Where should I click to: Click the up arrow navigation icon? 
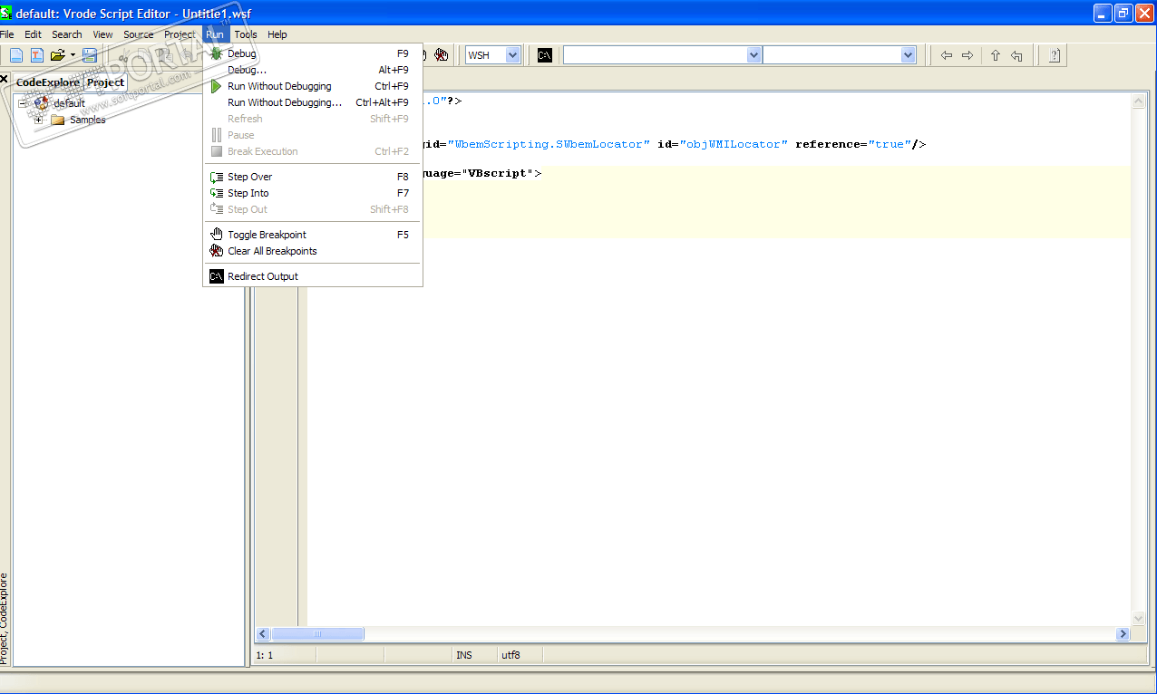coord(995,55)
